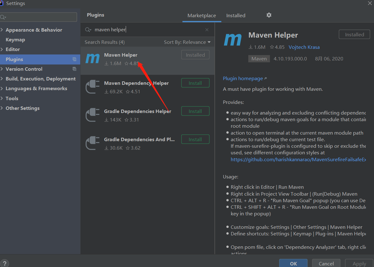Expand Appearance & Behavior settings
Screen dimensions: 374x267
(x=2, y=30)
